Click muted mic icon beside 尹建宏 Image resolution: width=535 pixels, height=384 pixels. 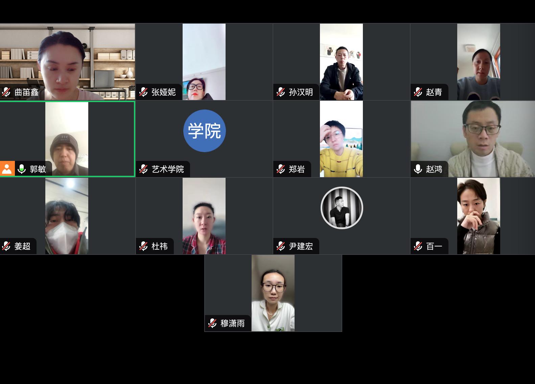pos(281,246)
